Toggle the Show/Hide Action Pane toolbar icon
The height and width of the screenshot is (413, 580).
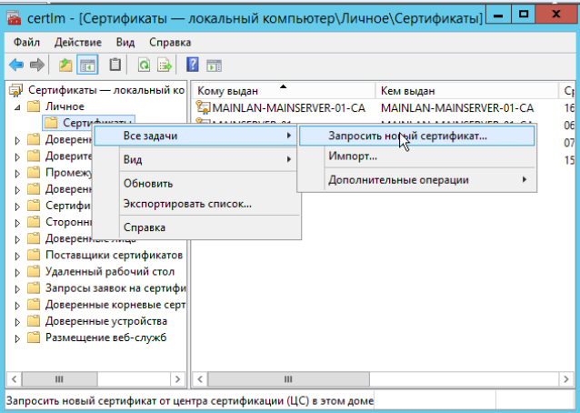tap(215, 65)
